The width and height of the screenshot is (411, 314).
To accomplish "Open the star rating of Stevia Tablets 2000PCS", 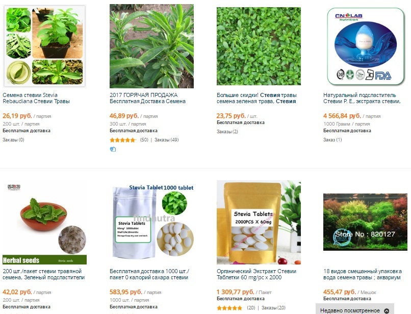I will click(229, 308).
